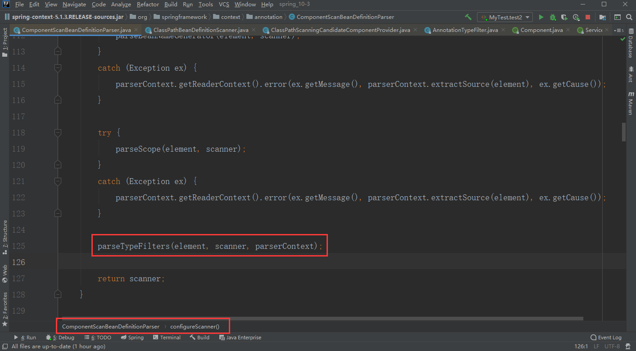The height and width of the screenshot is (351, 636).
Task: Click the configureScanner() breadcrumb at bottom
Action: point(195,326)
